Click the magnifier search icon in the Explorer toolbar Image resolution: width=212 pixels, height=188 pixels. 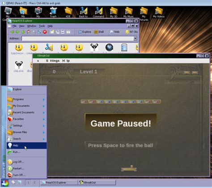[34, 32]
